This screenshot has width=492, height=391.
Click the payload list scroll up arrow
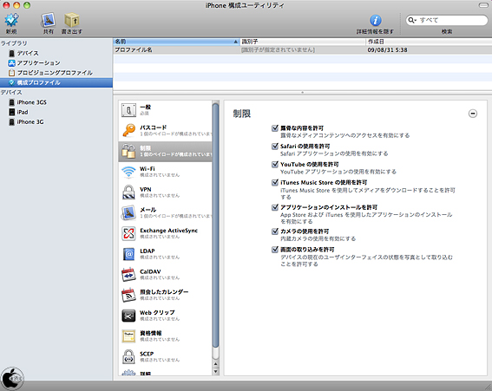point(215,364)
